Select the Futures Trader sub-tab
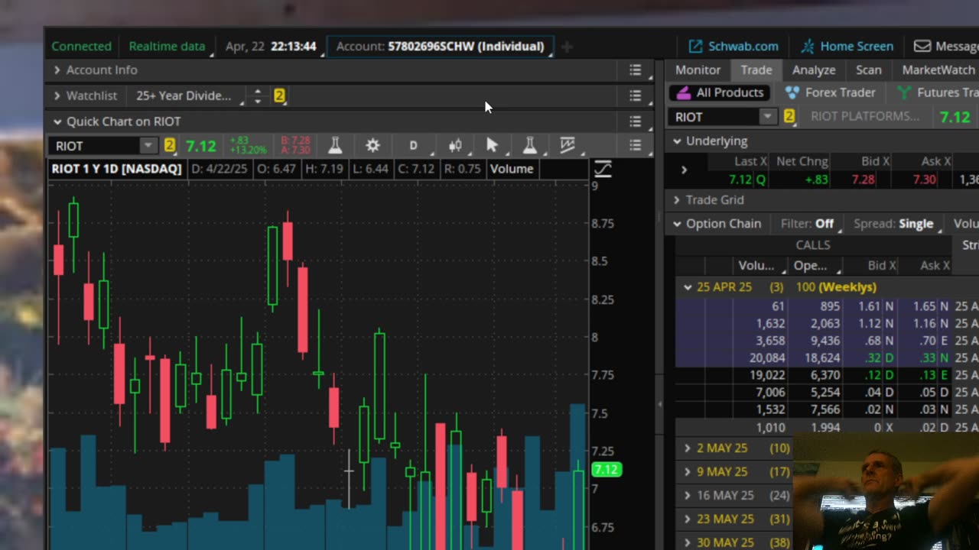 pos(937,92)
